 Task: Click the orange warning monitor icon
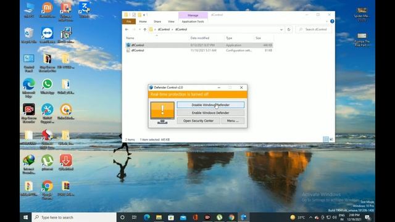tap(162, 112)
